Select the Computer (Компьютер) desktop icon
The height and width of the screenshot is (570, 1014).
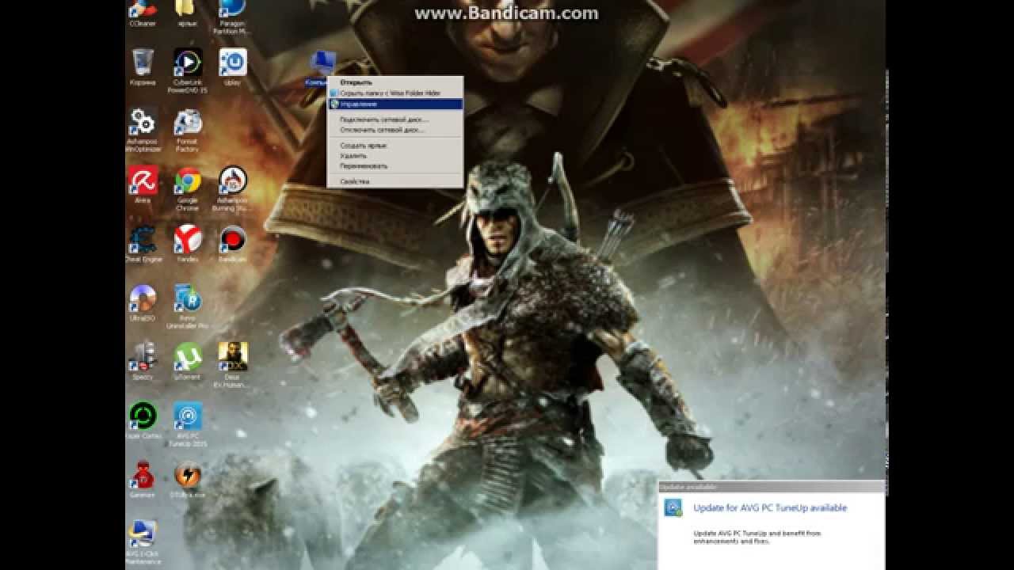(x=322, y=68)
